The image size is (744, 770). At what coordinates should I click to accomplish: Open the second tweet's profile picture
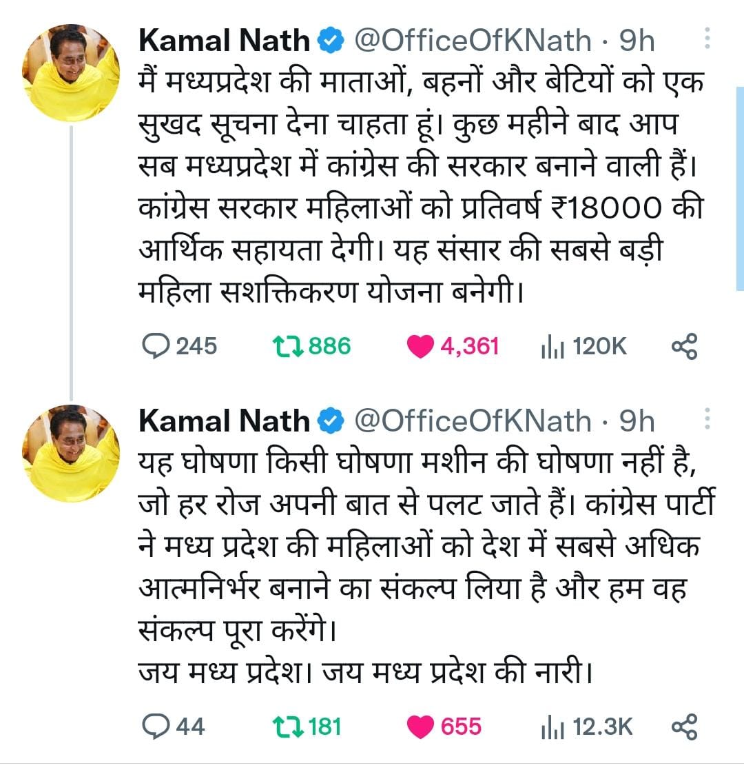(x=71, y=453)
